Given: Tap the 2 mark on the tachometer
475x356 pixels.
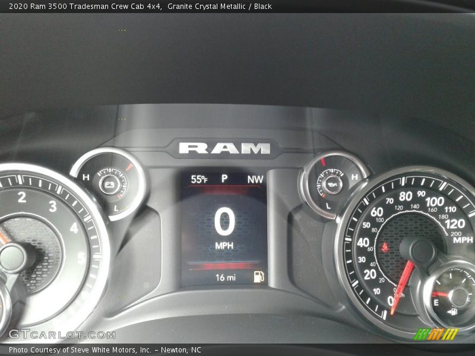Looking at the screenshot, I should click(22, 197).
